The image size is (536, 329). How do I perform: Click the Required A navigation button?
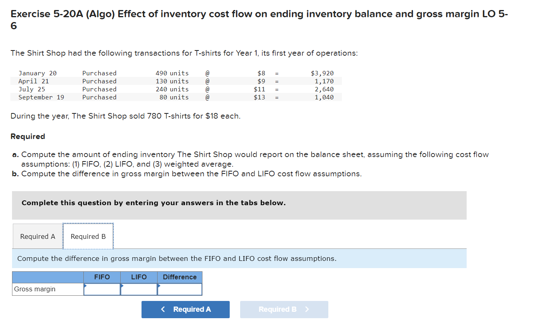coord(185,309)
